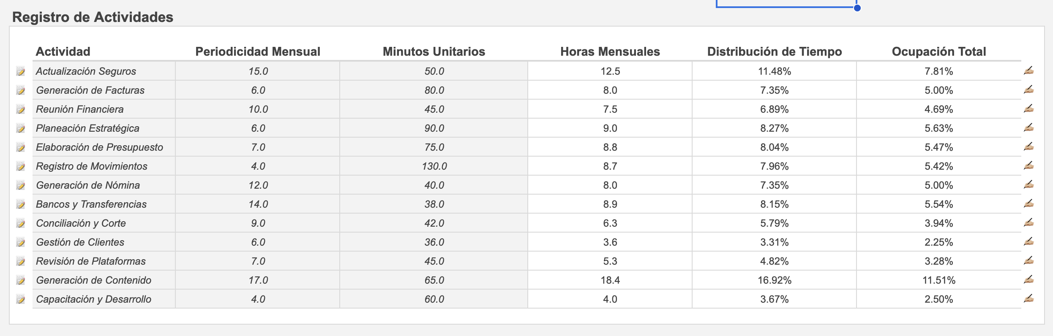Click the right-side edit icon on Bancos y Transferencias row
Screen dimensions: 1053x336
pyautogui.click(x=1028, y=204)
